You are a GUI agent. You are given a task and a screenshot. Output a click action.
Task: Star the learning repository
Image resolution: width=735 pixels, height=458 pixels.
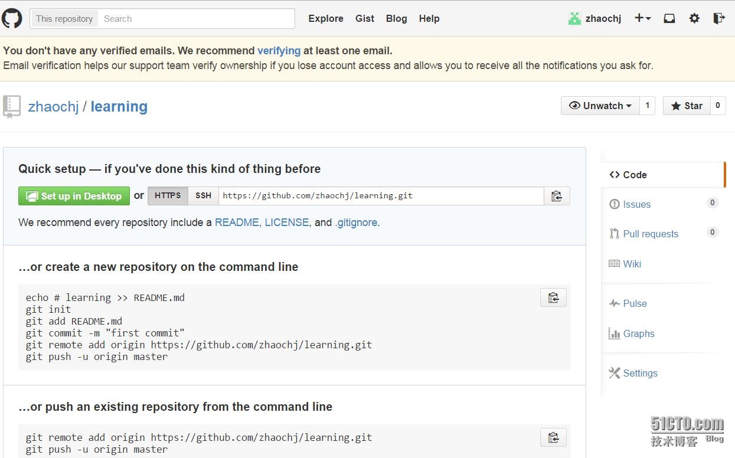[x=687, y=106]
